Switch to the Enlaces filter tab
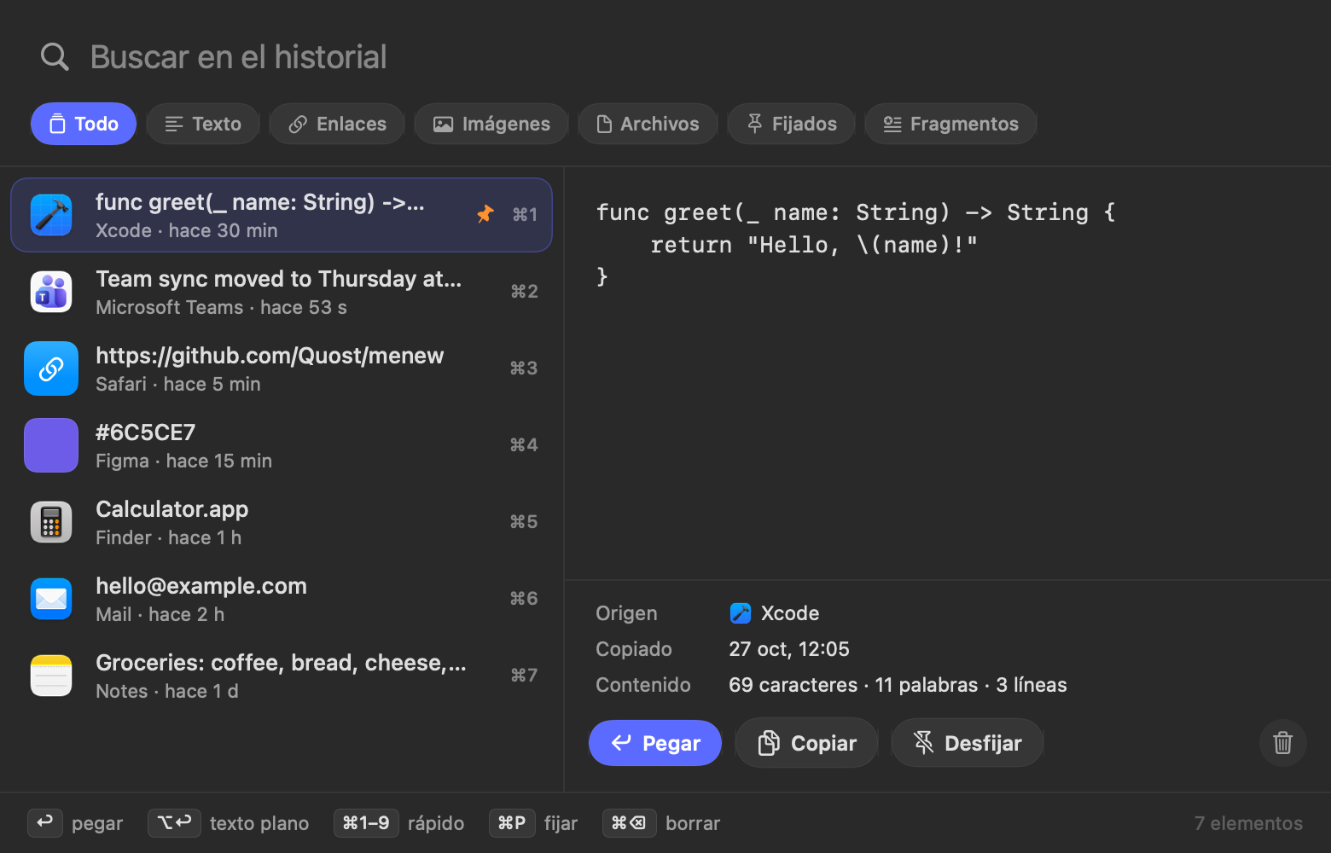The image size is (1331, 853). (x=337, y=124)
